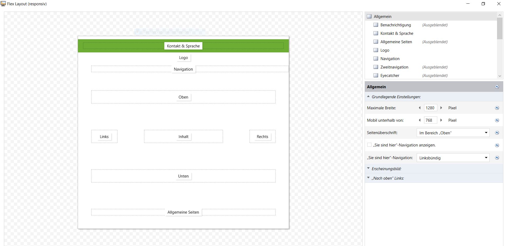Enable "Sie sind hier"-Navigation anzeigen checkbox
506x246 pixels.
pyautogui.click(x=369, y=145)
